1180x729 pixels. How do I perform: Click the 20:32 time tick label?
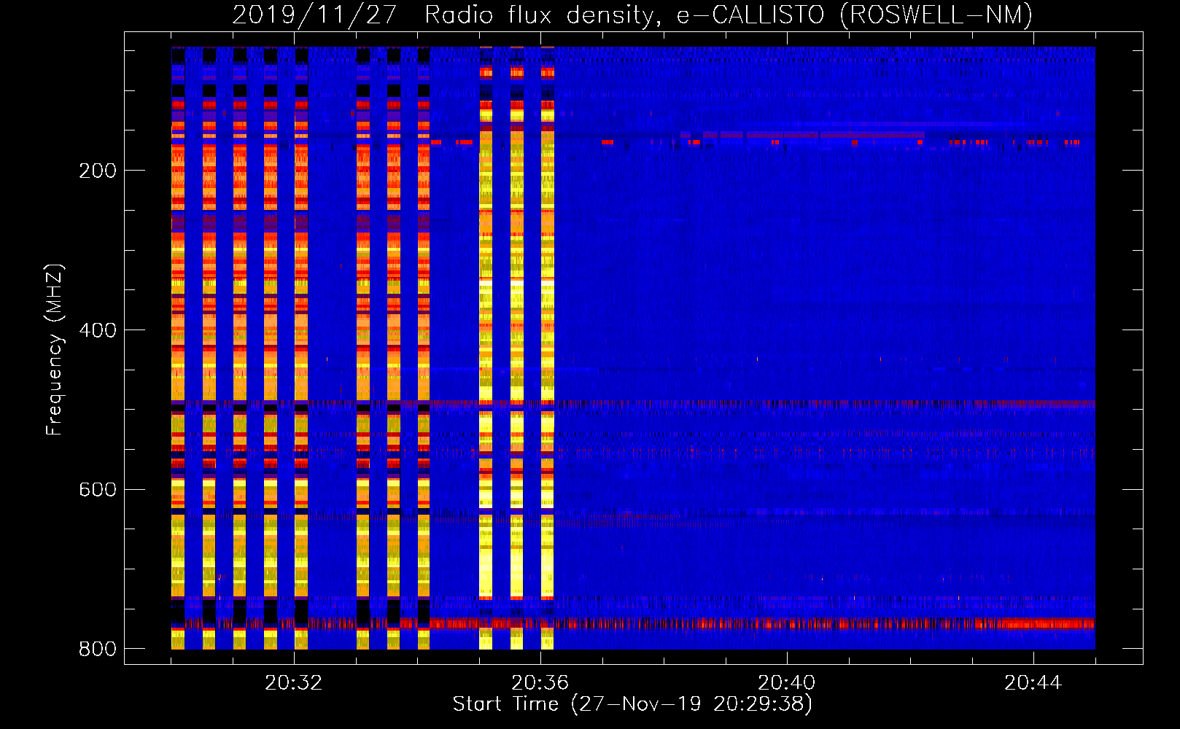pyautogui.click(x=294, y=683)
